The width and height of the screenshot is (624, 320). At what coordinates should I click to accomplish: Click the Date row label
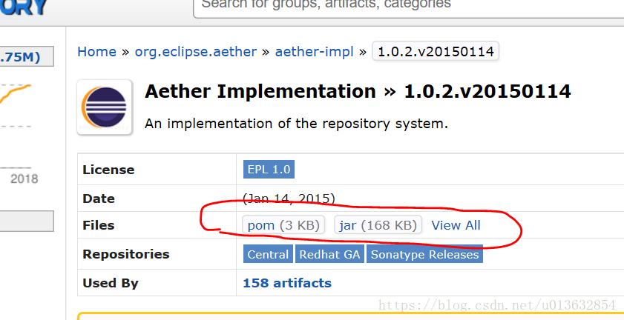(x=98, y=199)
